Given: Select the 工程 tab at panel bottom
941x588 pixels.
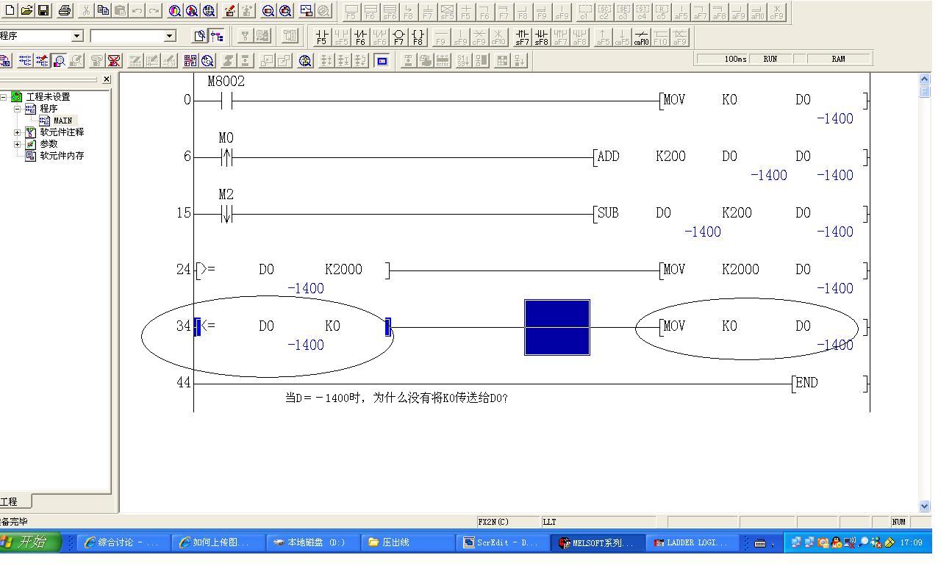Looking at the screenshot, I should tap(10, 501).
